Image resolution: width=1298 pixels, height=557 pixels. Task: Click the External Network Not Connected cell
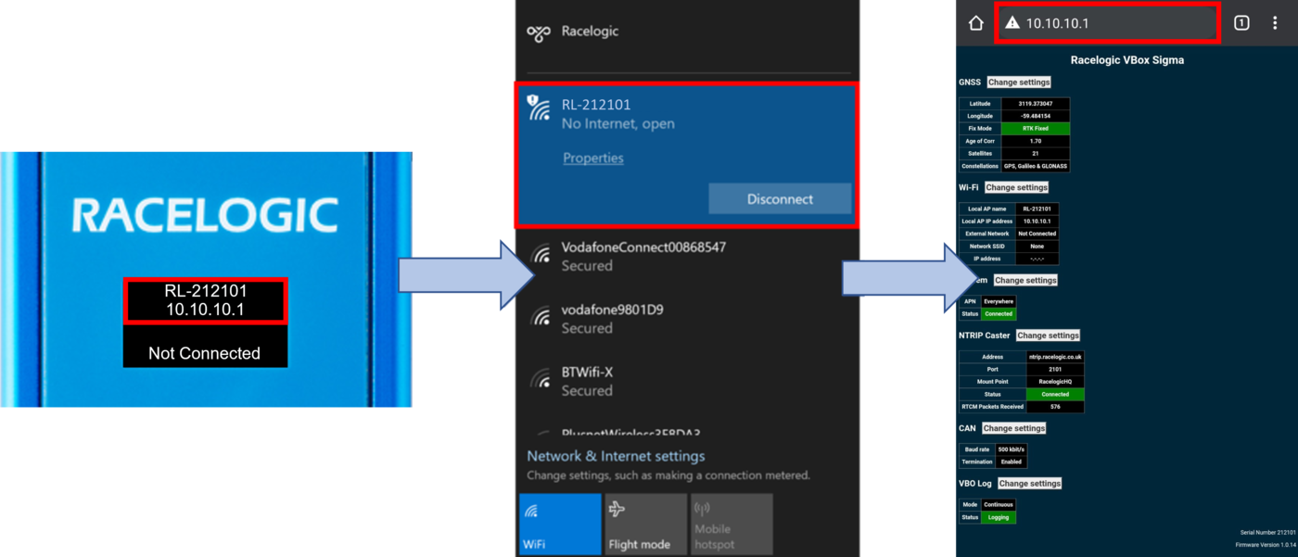(x=1037, y=234)
